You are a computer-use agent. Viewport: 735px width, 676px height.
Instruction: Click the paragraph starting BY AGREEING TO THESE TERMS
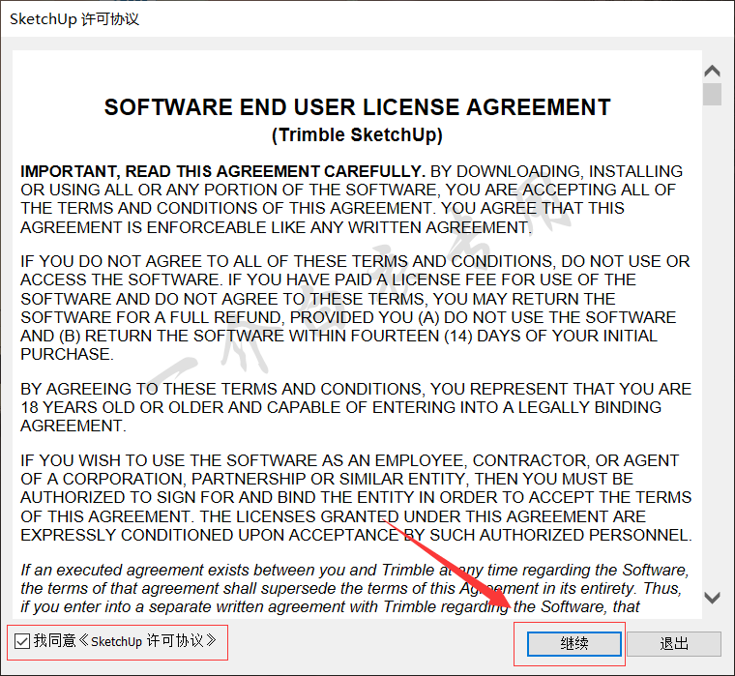pos(356,407)
